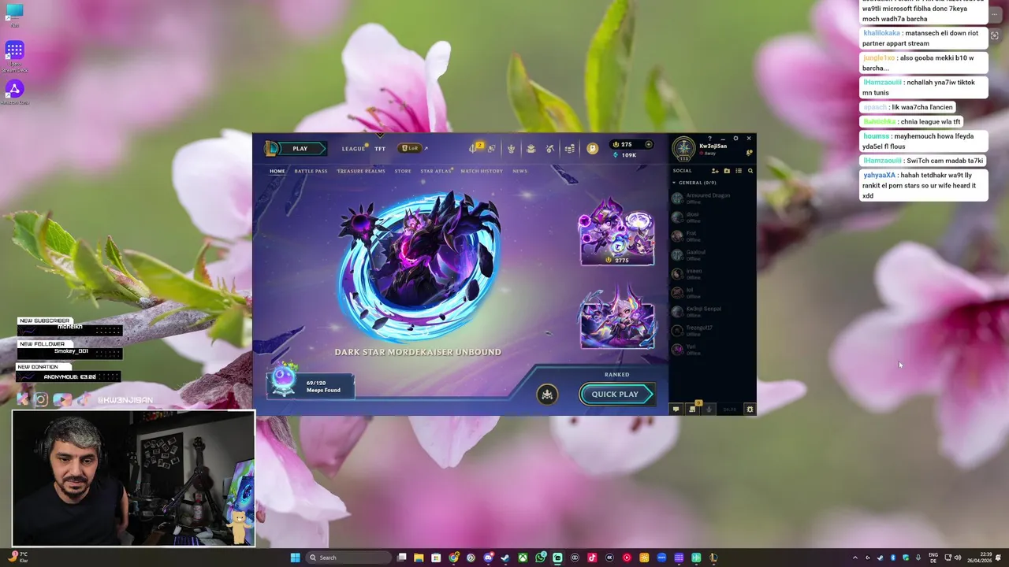
Task: Open the purple A desktop shortcut
Action: click(14, 90)
